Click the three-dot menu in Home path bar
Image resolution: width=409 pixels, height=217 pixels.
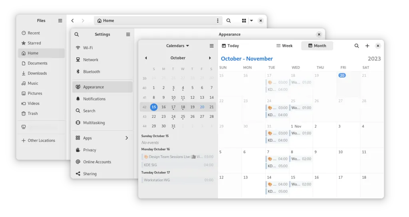coord(218,21)
